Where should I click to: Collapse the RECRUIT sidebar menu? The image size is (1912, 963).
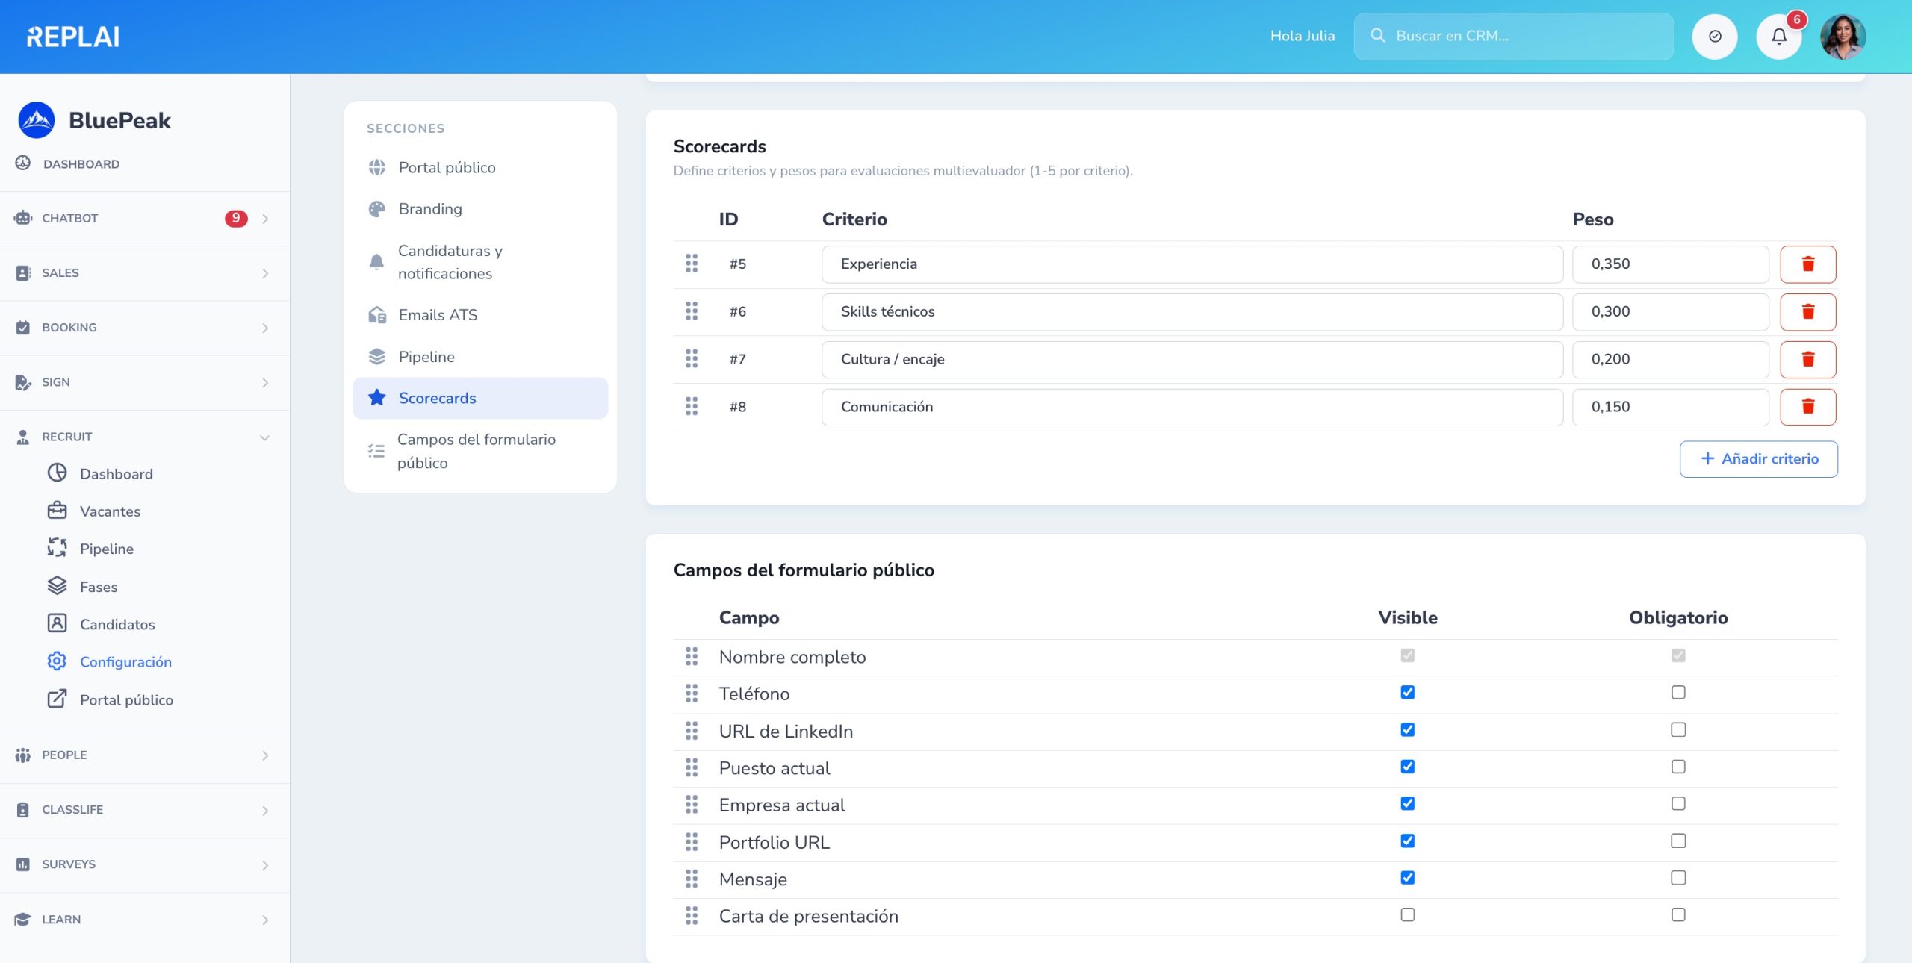click(145, 437)
